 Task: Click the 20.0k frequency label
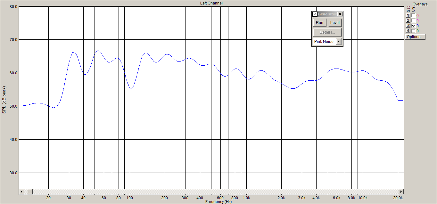[398, 198]
